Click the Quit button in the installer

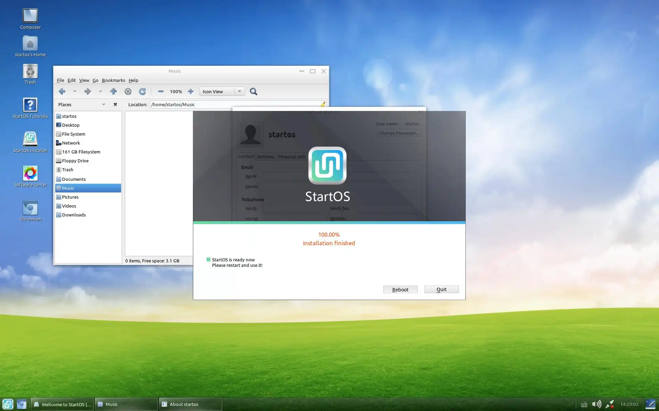point(441,289)
